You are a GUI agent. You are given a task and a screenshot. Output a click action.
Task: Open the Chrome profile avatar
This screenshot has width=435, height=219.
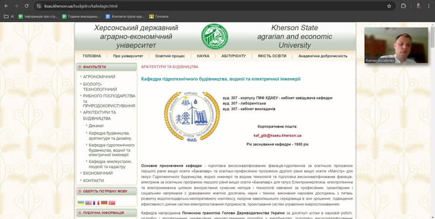[418, 6]
